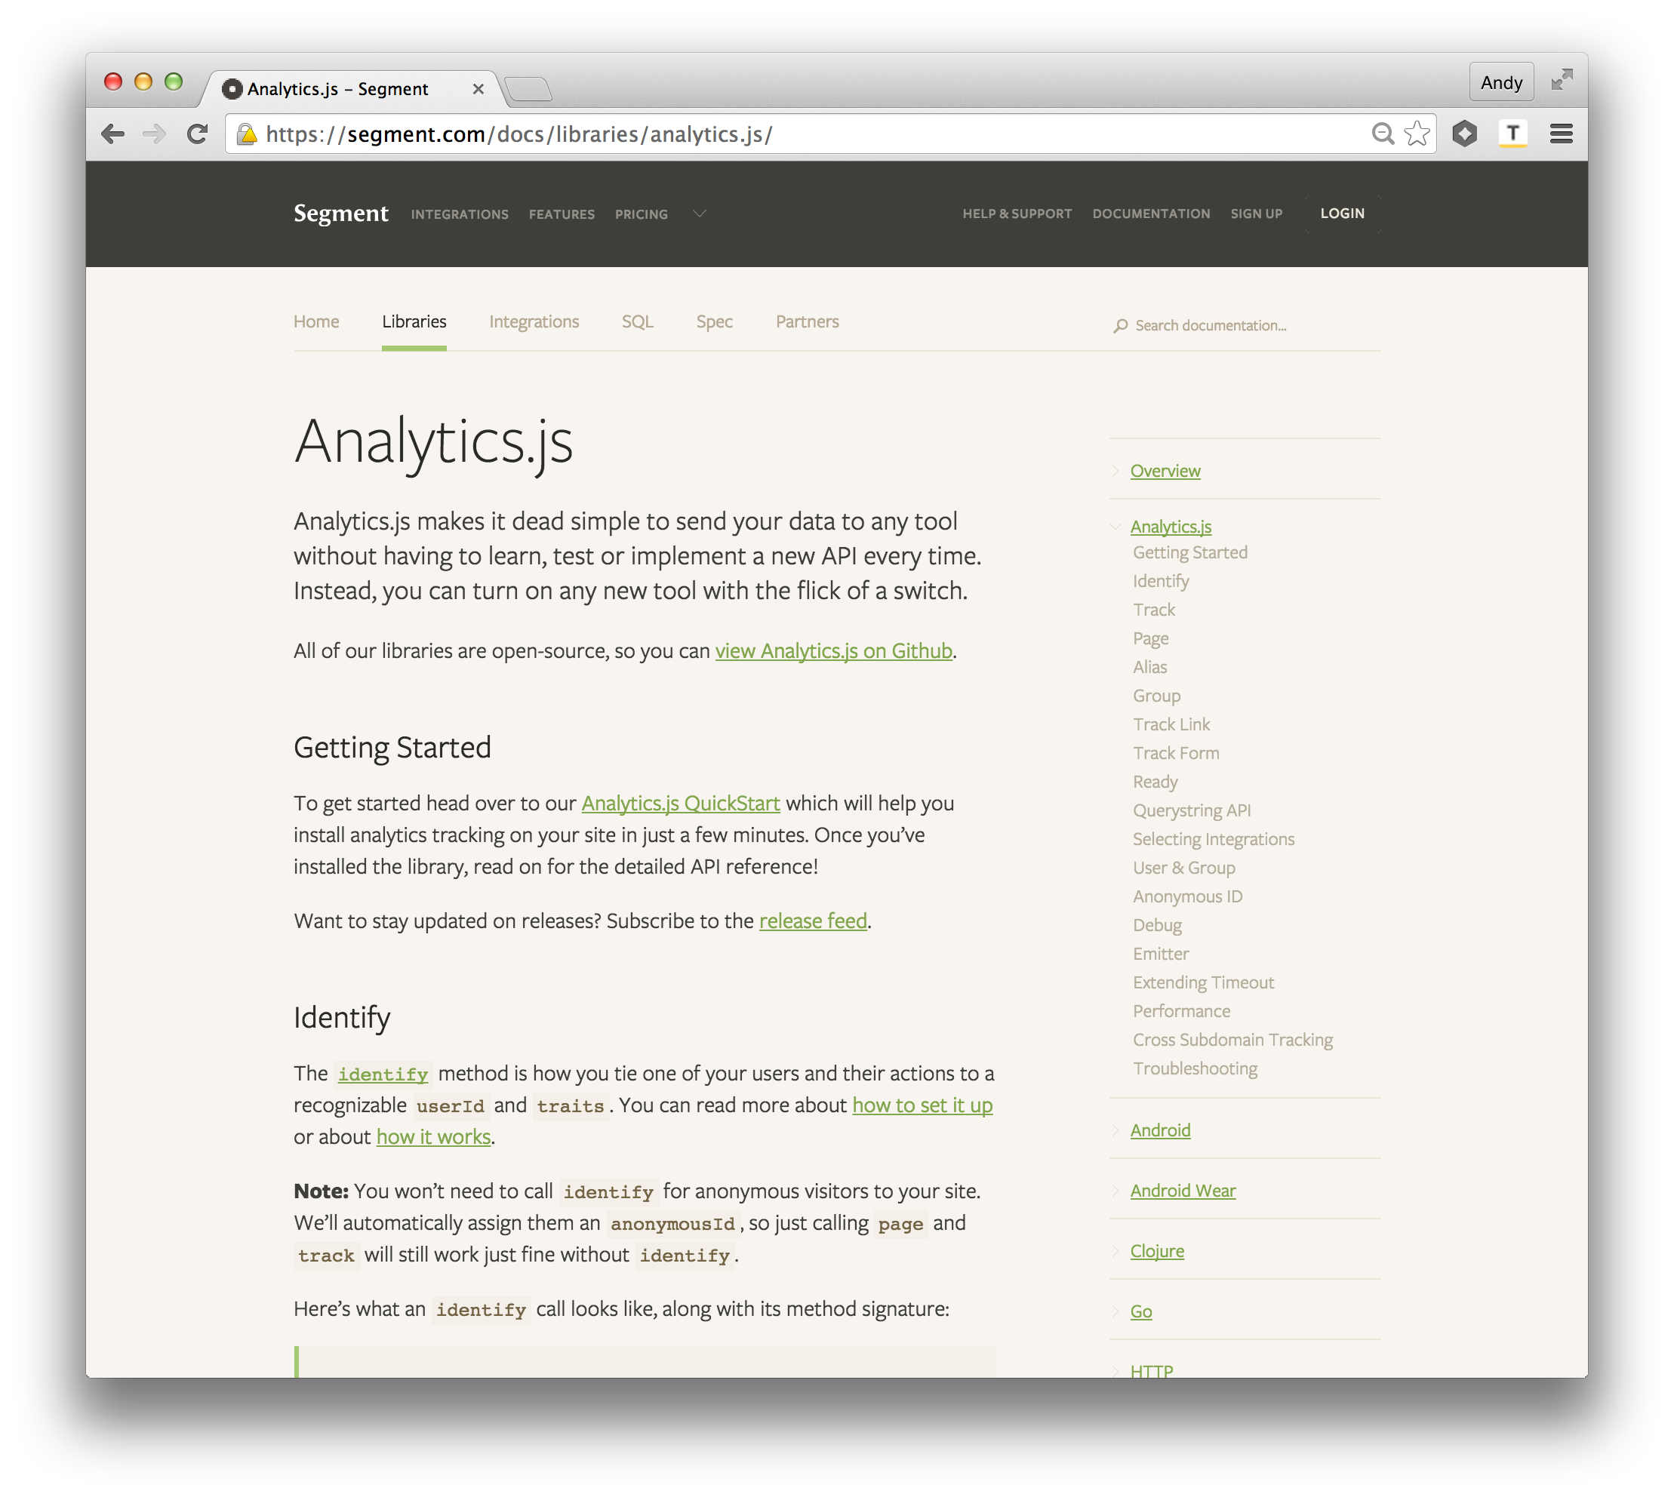Collapse the Analytics.js sidebar section arrow
1674x1497 pixels.
pyautogui.click(x=1115, y=527)
